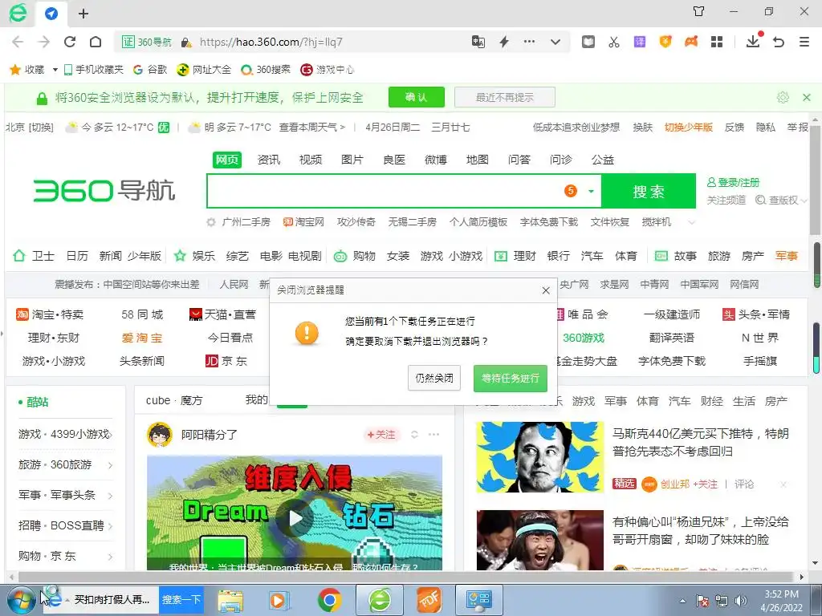The image size is (822, 616).
Task: Select the 资讯 search tab
Action: (x=269, y=160)
